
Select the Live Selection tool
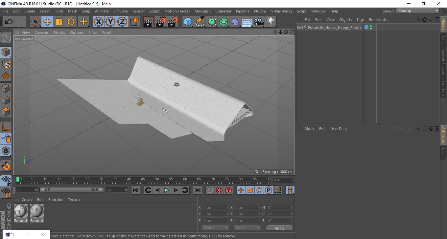pyautogui.click(x=35, y=22)
